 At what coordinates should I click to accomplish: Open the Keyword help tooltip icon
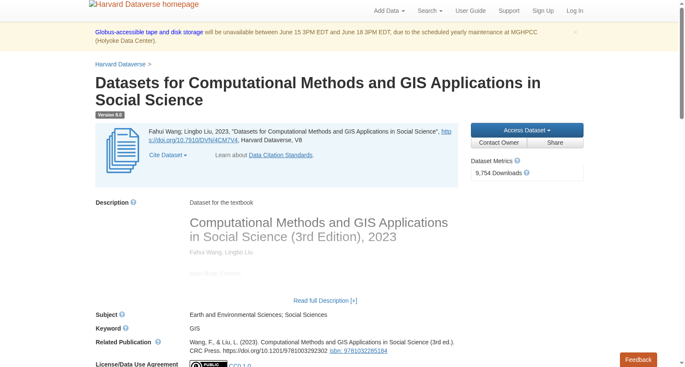pos(126,328)
